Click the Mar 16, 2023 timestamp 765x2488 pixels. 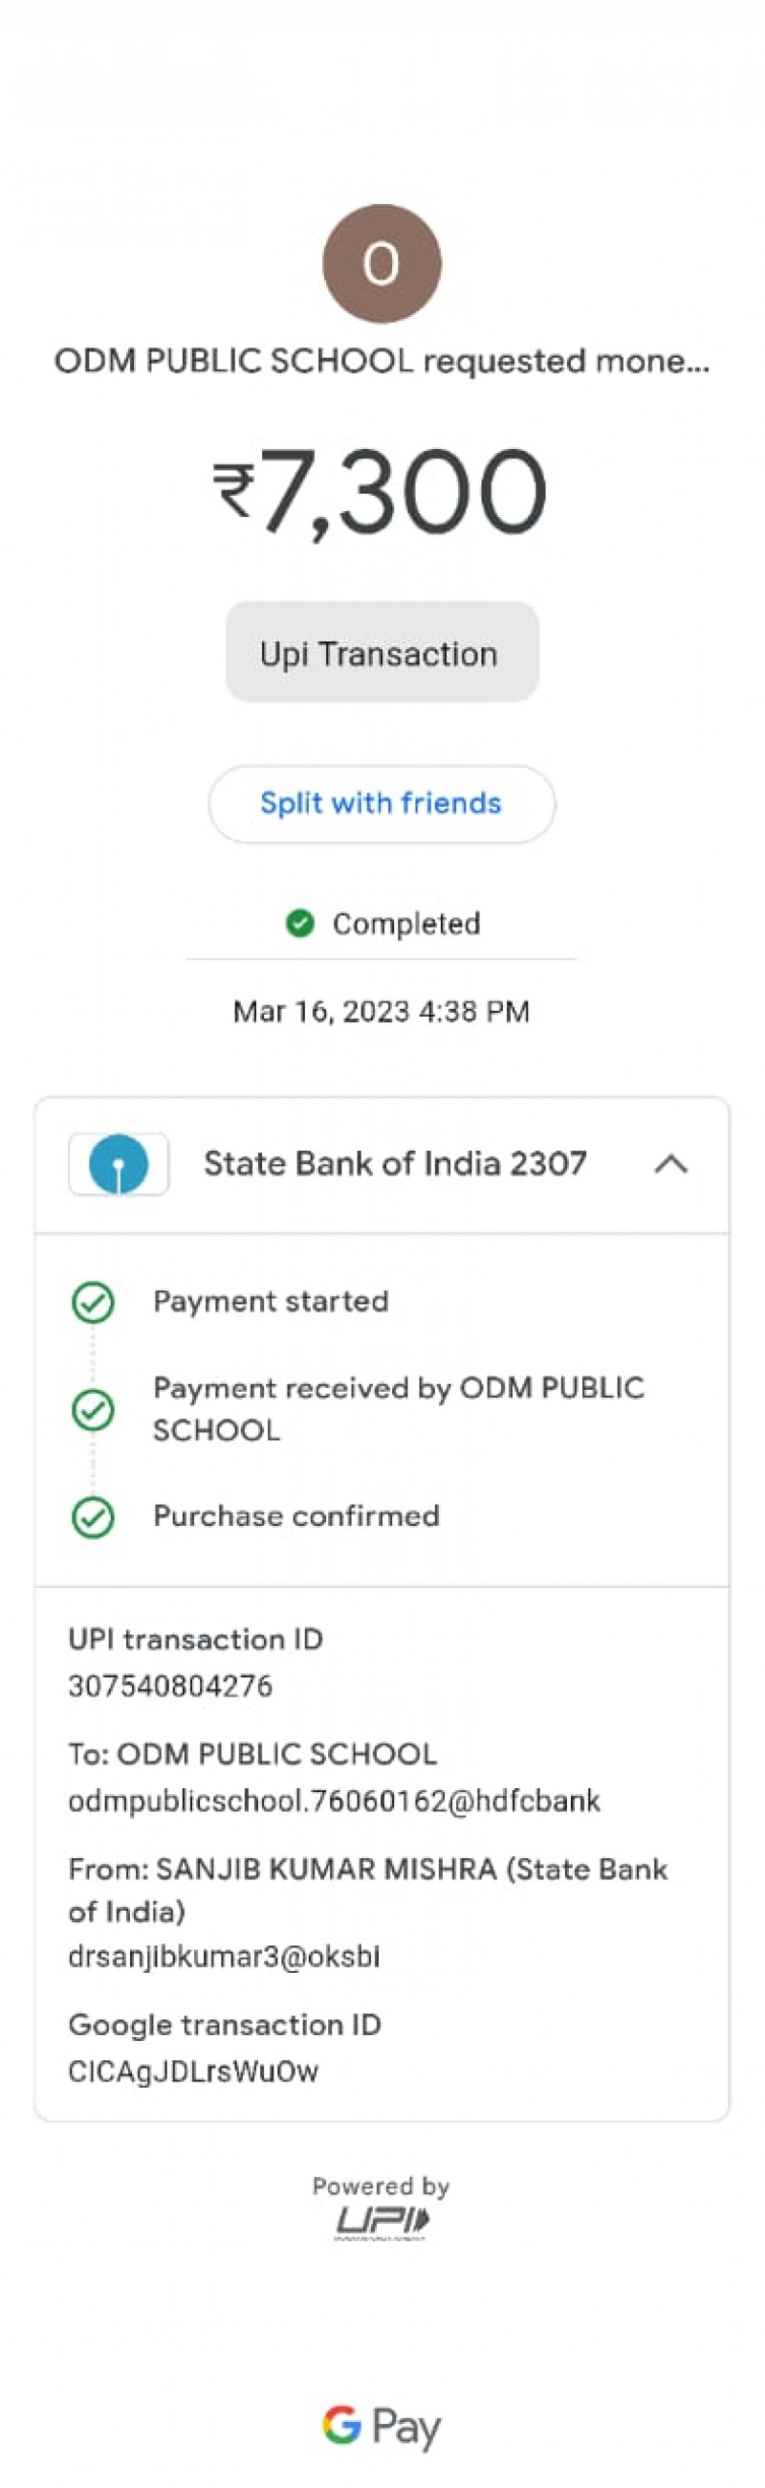coord(381,1011)
